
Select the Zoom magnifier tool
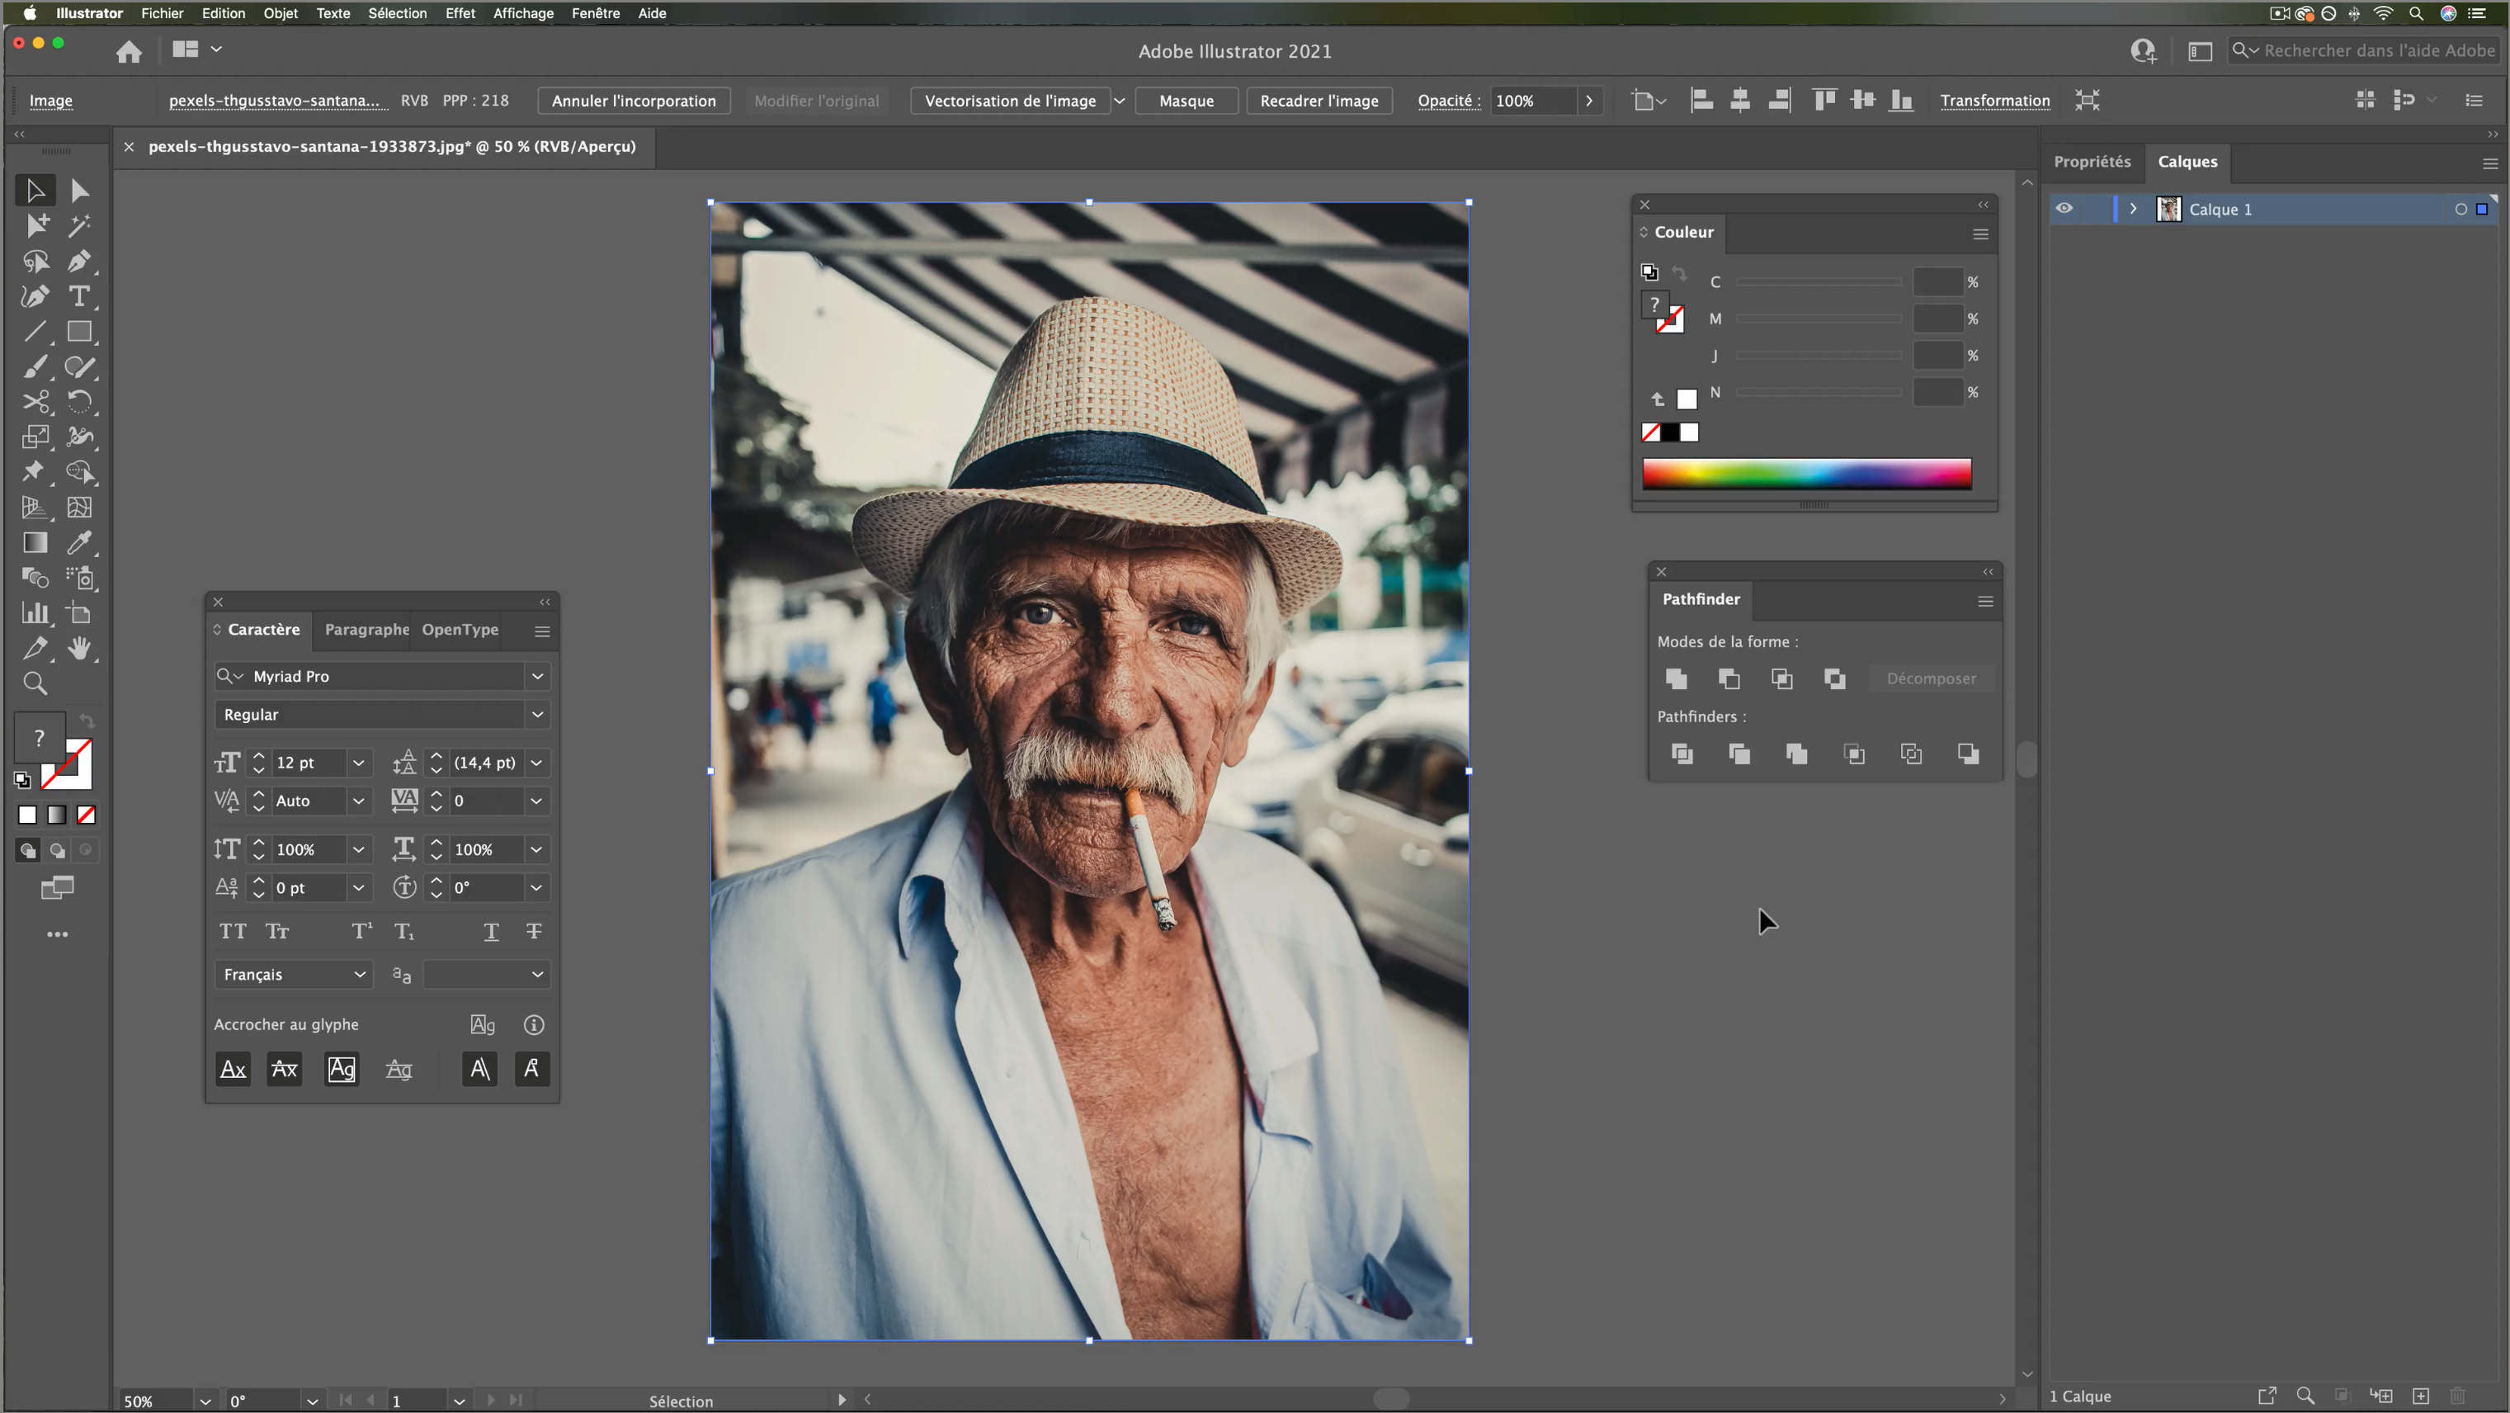pyautogui.click(x=35, y=683)
